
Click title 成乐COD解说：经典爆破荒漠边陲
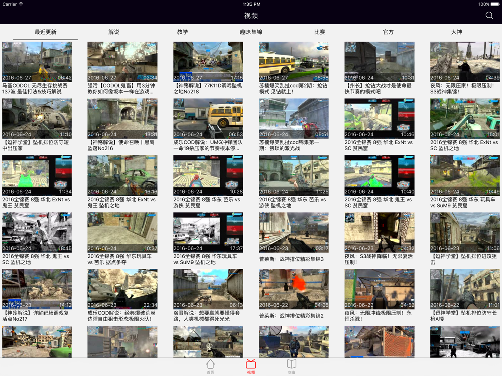tap(121, 316)
